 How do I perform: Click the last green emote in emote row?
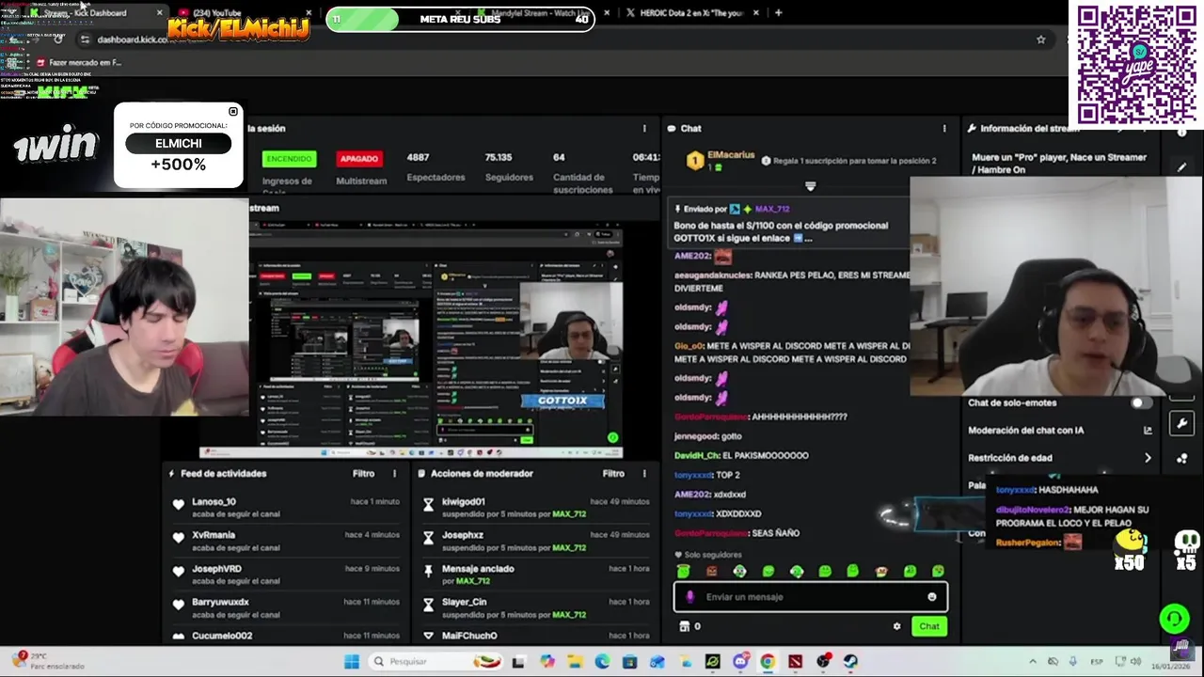click(x=938, y=571)
